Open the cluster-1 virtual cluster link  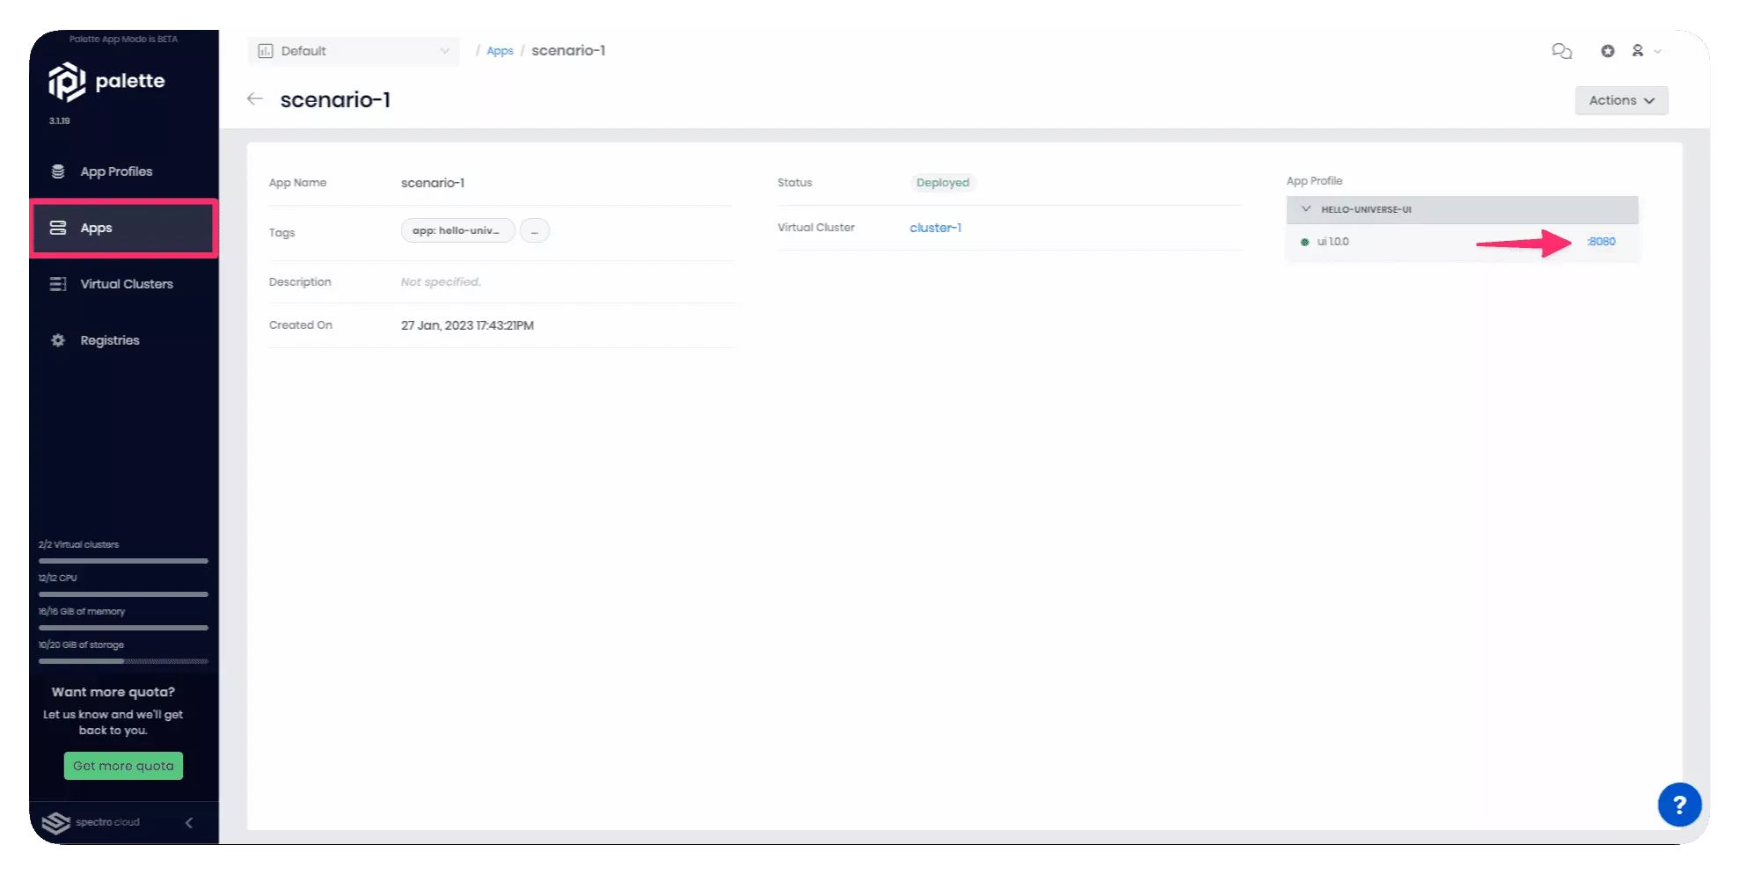coord(935,228)
